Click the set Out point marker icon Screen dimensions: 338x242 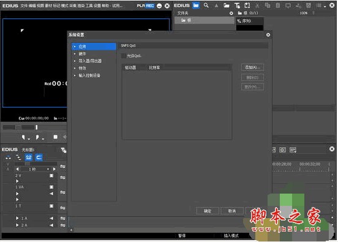(x=37, y=137)
